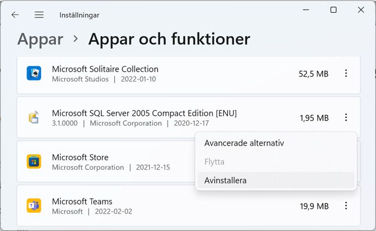Open the hamburger navigation menu

pyautogui.click(x=39, y=15)
